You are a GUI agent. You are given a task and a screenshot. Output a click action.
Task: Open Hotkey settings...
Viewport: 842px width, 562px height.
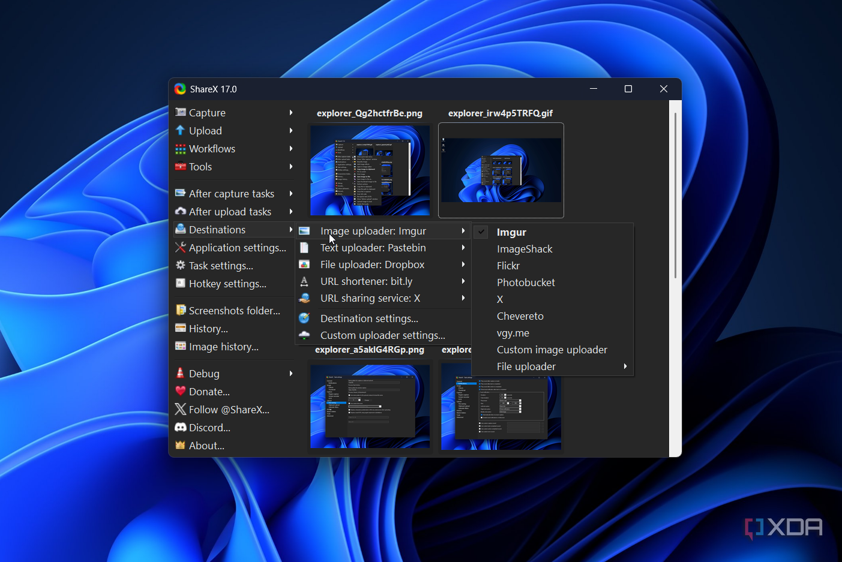point(234,283)
